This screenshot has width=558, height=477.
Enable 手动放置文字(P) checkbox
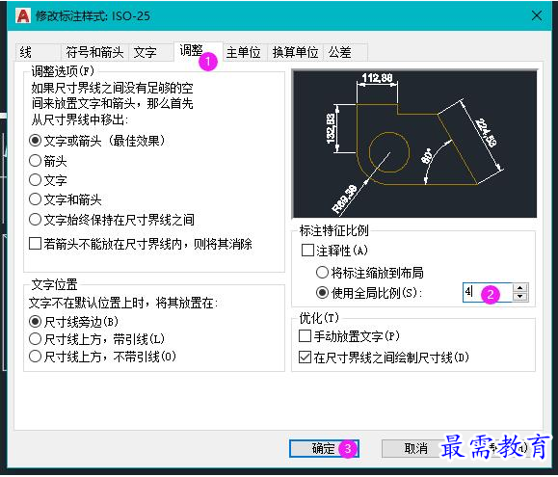click(349, 335)
